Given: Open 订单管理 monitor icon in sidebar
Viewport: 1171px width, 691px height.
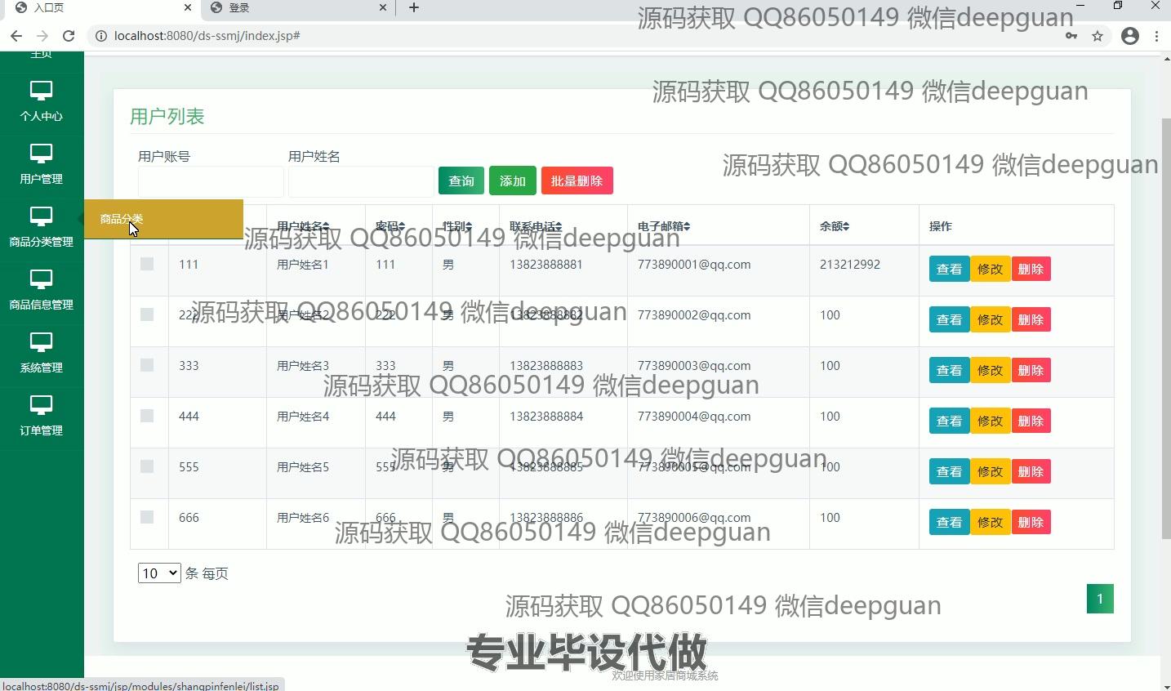Looking at the screenshot, I should pyautogui.click(x=41, y=405).
